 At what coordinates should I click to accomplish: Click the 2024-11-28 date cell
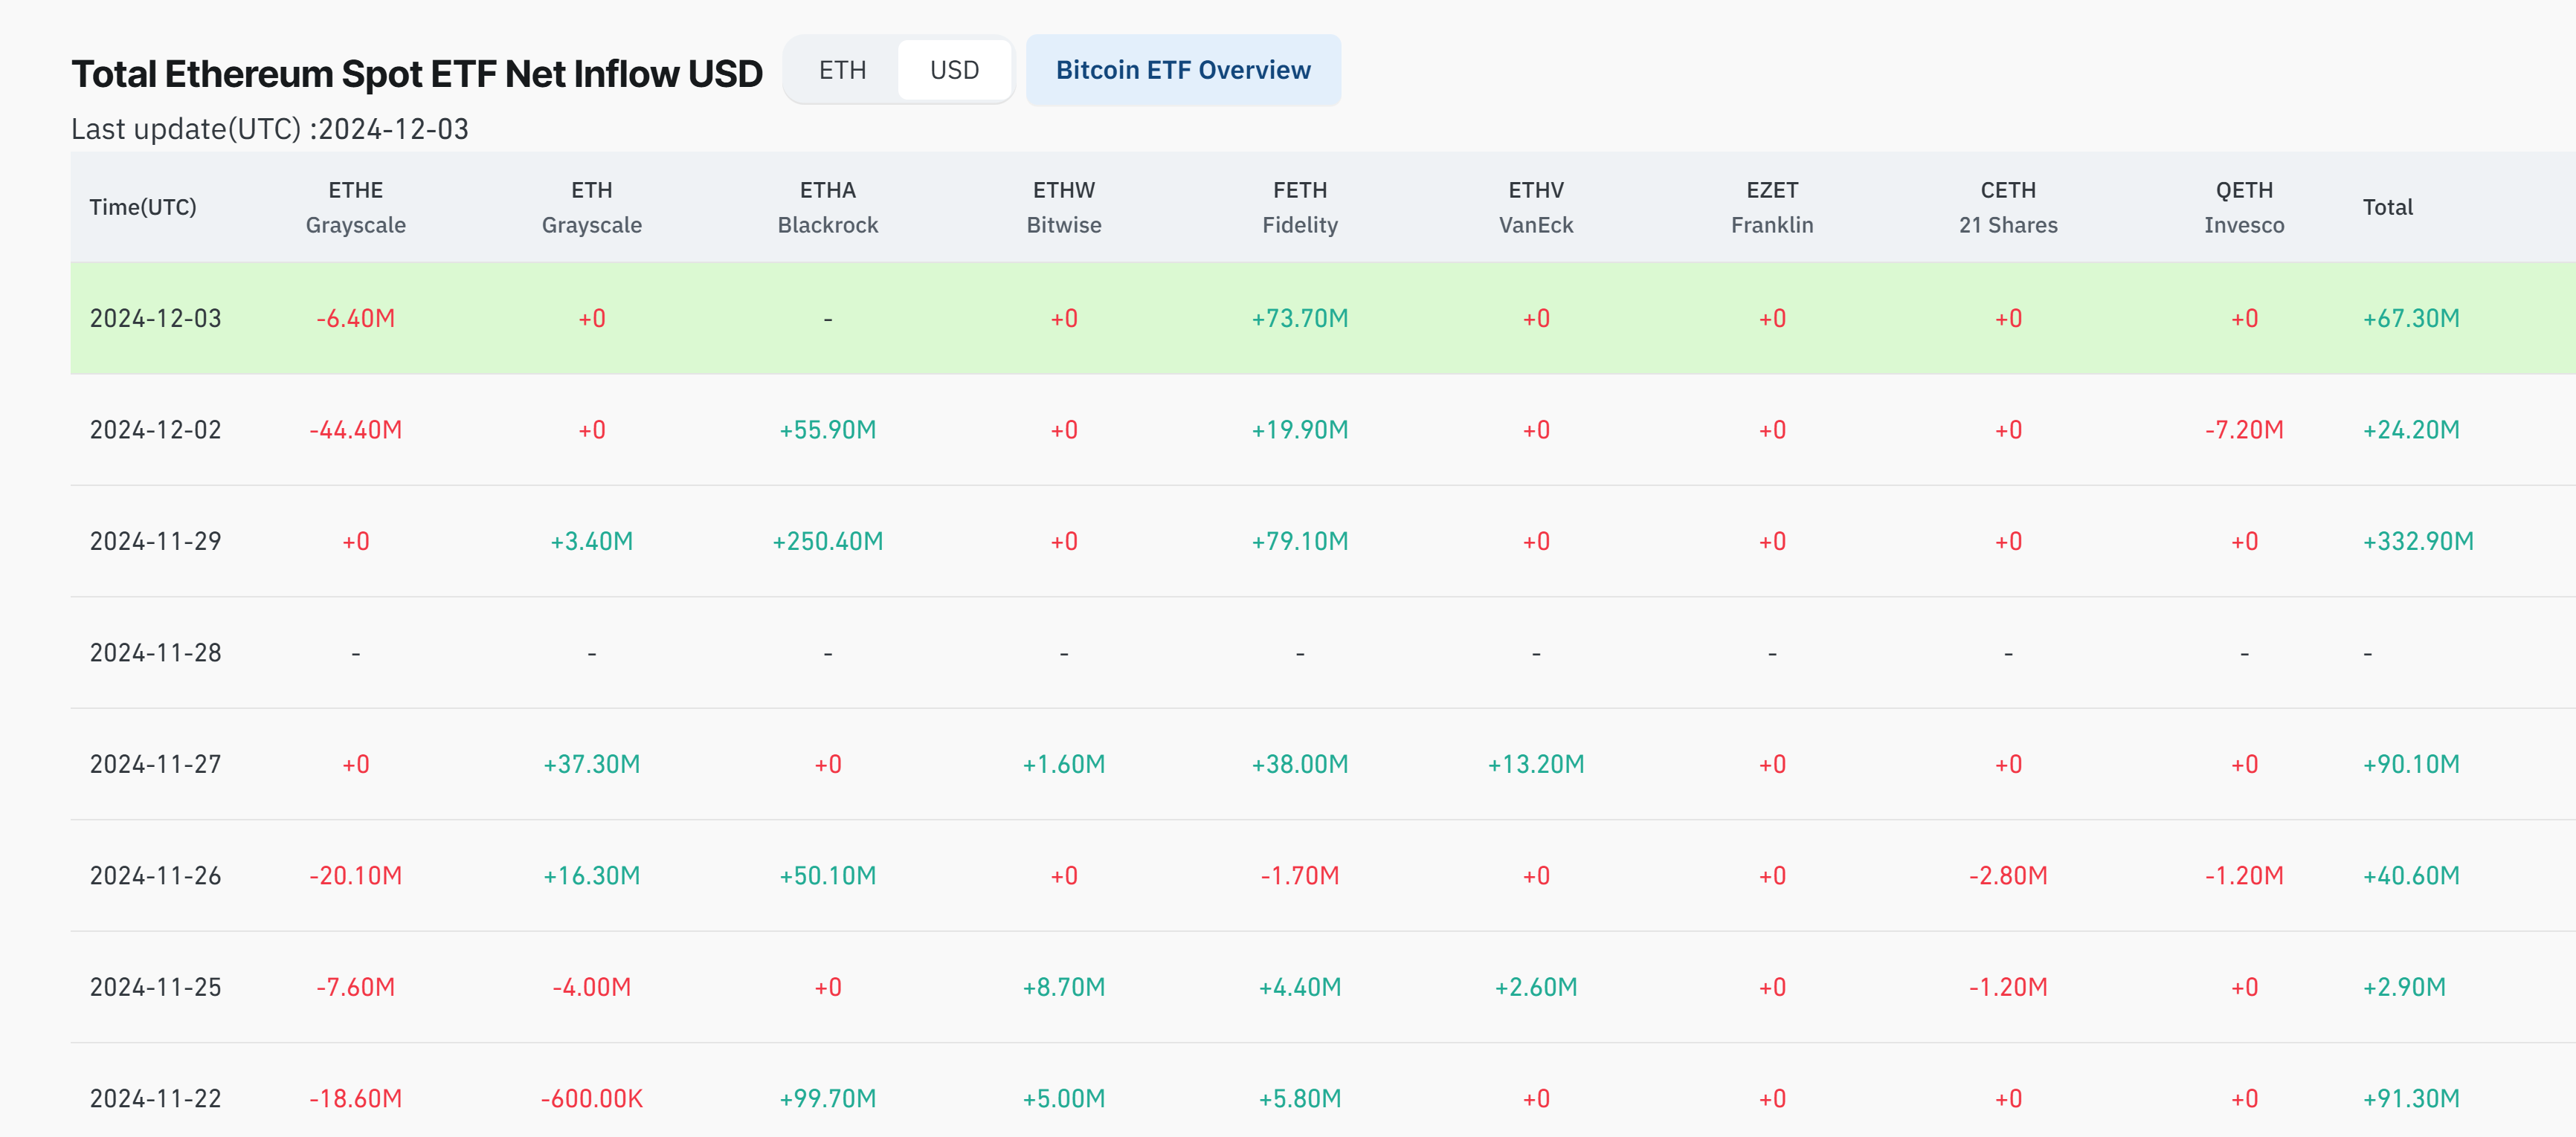(155, 652)
